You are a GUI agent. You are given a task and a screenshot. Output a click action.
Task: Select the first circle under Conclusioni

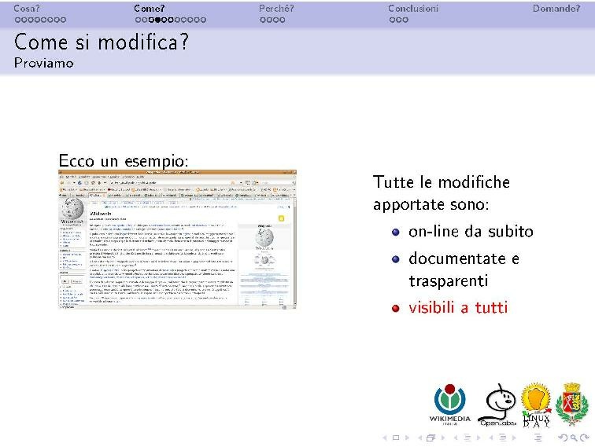(x=393, y=20)
